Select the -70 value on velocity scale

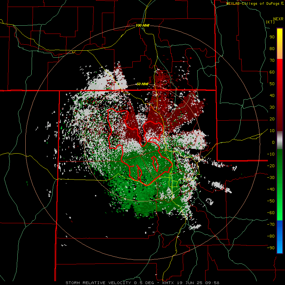271,225
